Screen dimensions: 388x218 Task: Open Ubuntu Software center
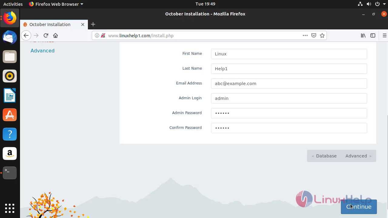pyautogui.click(x=10, y=115)
